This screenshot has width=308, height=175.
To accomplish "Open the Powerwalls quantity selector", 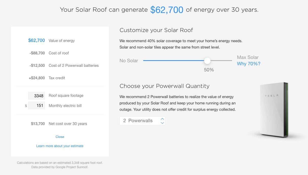I will [x=142, y=121].
